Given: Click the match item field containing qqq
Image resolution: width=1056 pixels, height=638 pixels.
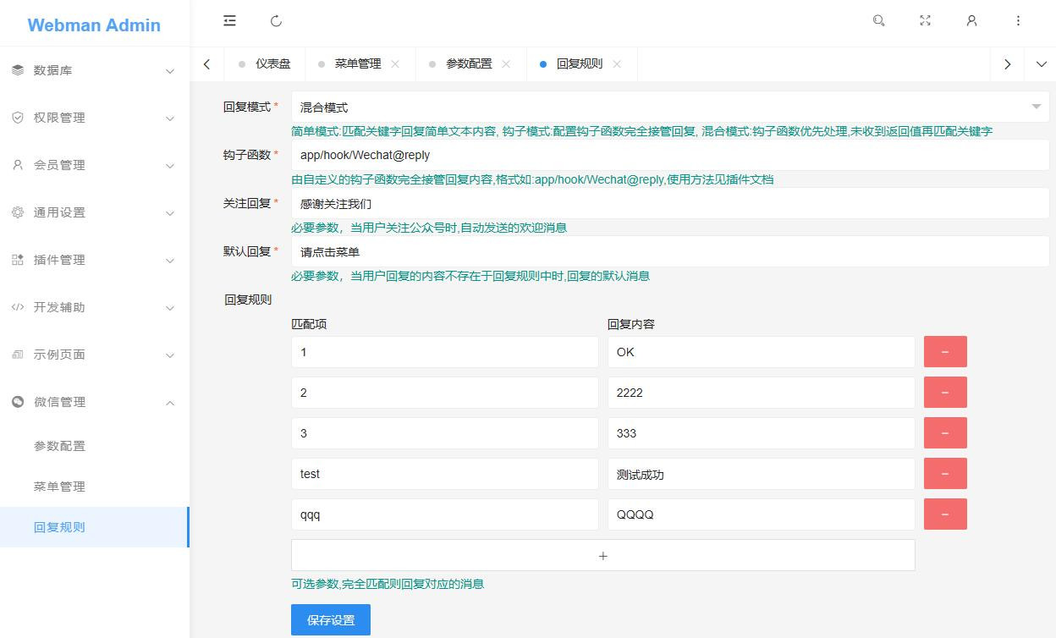Looking at the screenshot, I should pyautogui.click(x=445, y=514).
